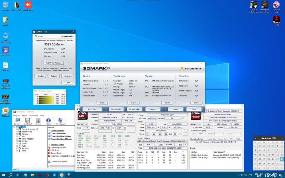Image resolution: width=285 pixels, height=178 pixels.
Task: Click the About info icon
Action: (48, 121)
